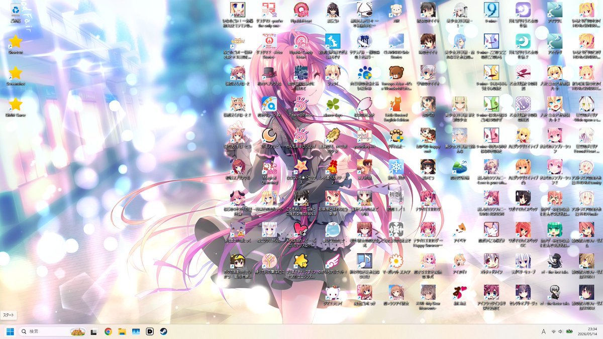Select the DMM Game star icon
Viewport: 603px width, 339px height.
[x=16, y=104]
